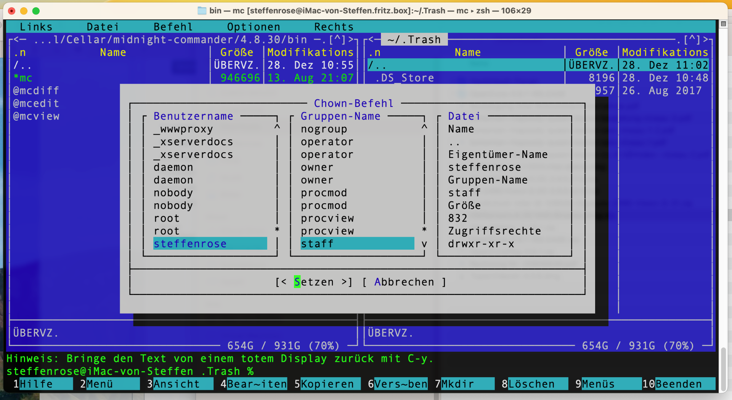The height and width of the screenshot is (400, 732).
Task: Click the terminal scroll indicator icon top-right
Action: [723, 24]
